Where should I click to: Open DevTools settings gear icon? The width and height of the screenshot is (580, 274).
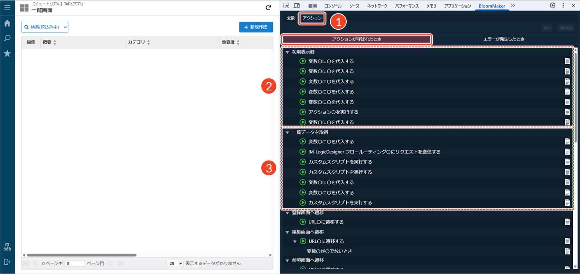pyautogui.click(x=553, y=6)
